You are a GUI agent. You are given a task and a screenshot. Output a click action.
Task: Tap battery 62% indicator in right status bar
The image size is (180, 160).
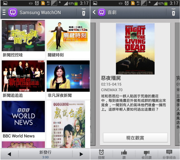(163, 3)
